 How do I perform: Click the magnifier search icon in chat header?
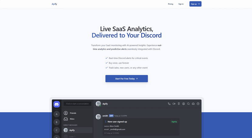click(x=188, y=104)
